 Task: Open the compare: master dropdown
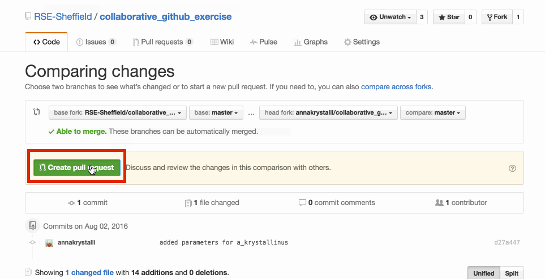click(433, 113)
